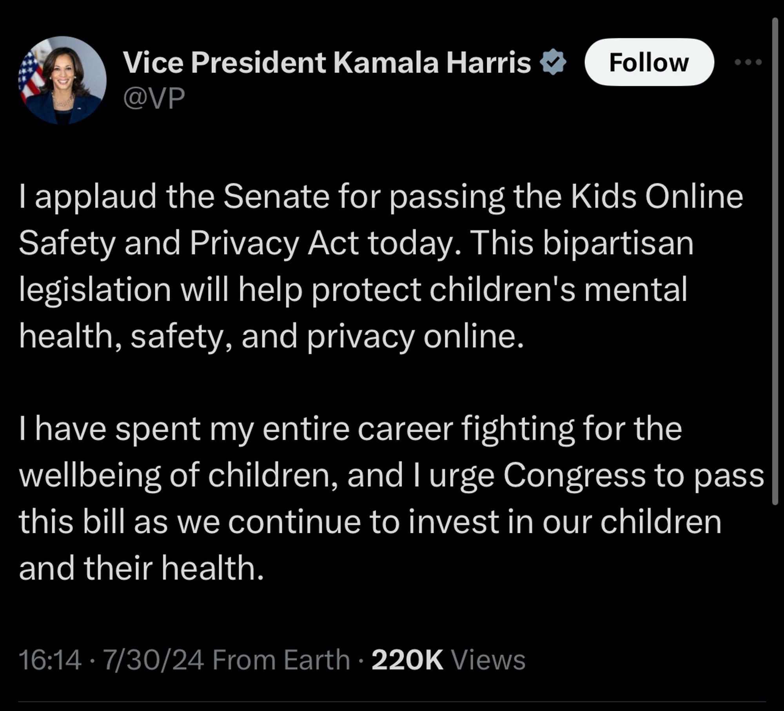The image size is (784, 711).
Task: Click the phrase Kids Online in the tweet
Action: 657,197
